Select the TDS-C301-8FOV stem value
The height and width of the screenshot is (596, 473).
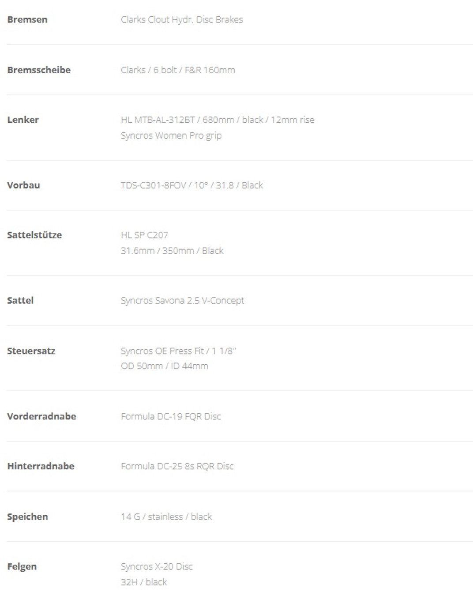point(192,185)
